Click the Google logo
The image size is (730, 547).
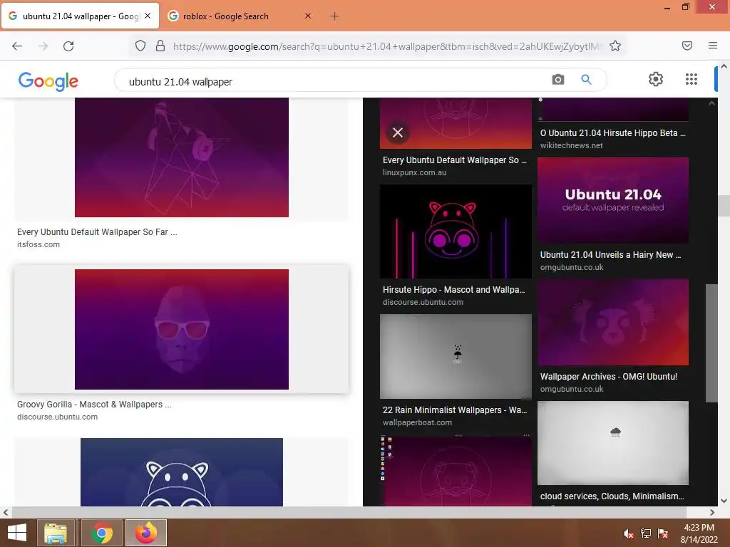(48, 81)
